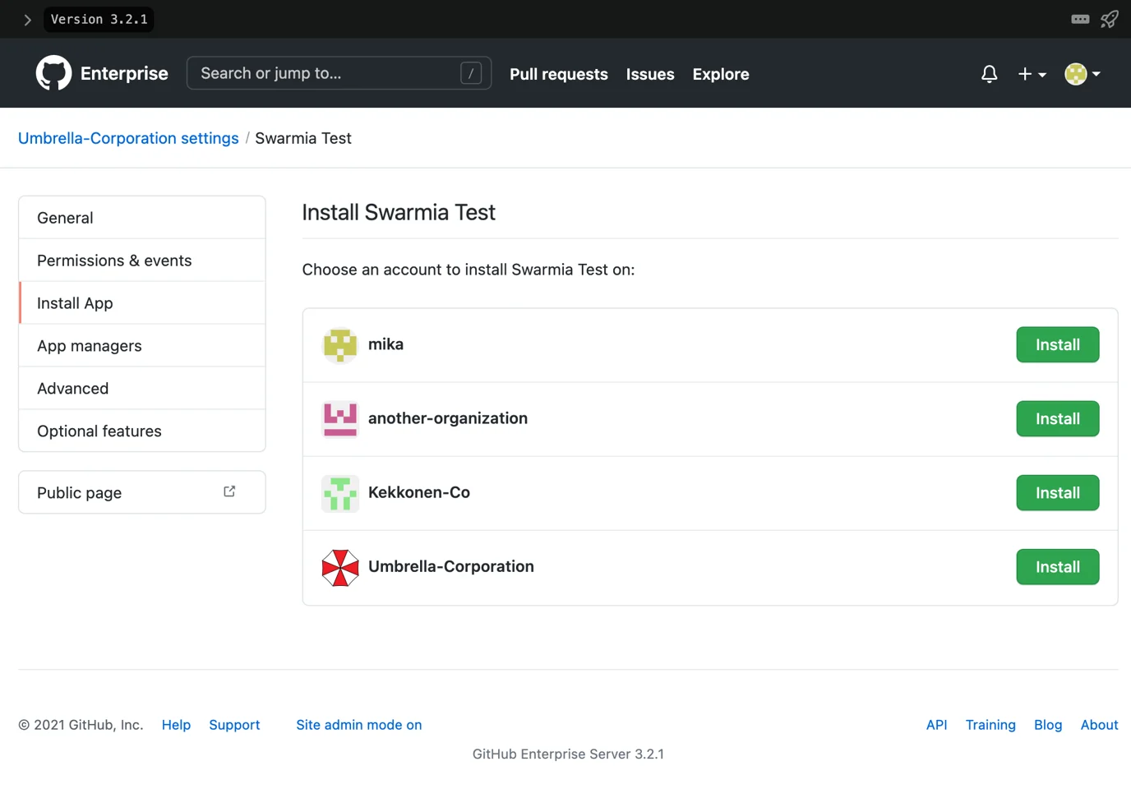Go to Optional features section
1131x798 pixels.
coord(99,431)
